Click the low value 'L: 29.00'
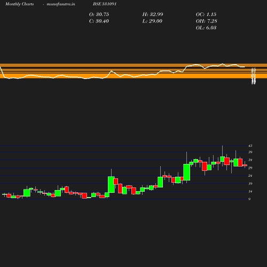Image resolution: width=267 pixels, height=267 pixels. 152,21
